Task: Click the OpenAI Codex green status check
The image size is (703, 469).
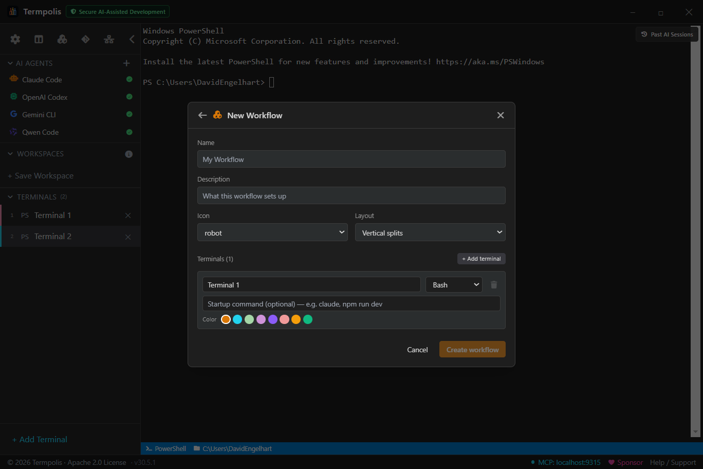Action: [129, 97]
